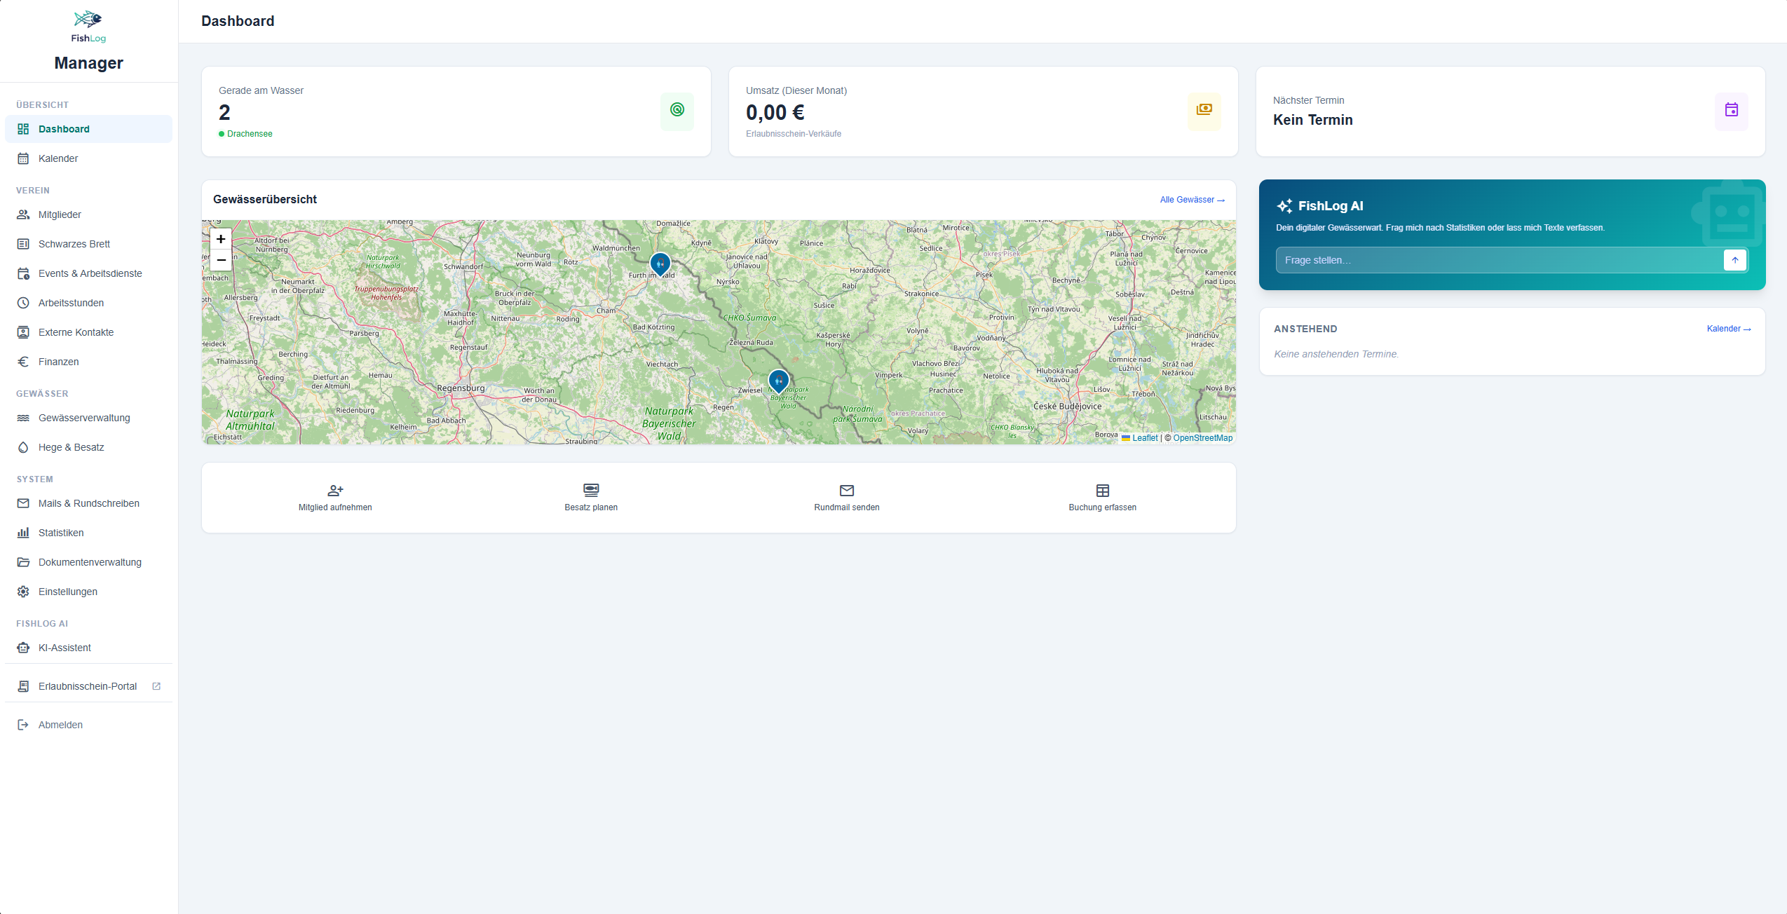Click the Abmelden logout icon
1787x914 pixels.
click(x=23, y=725)
